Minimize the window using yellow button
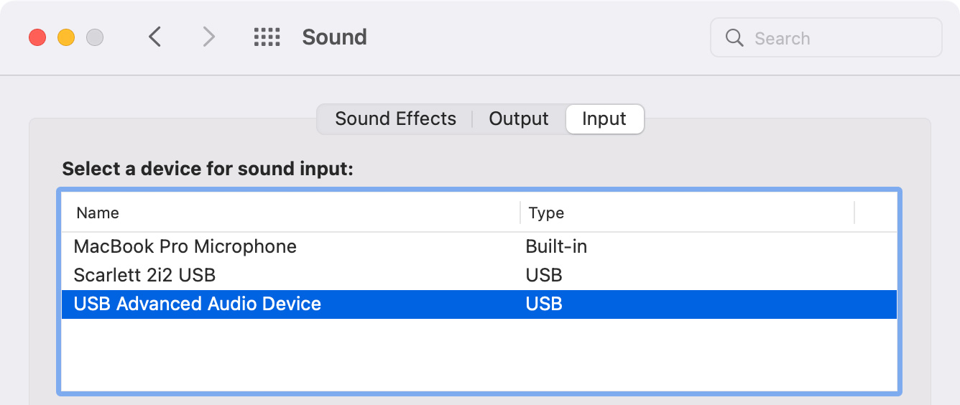This screenshot has width=960, height=405. pyautogui.click(x=66, y=37)
